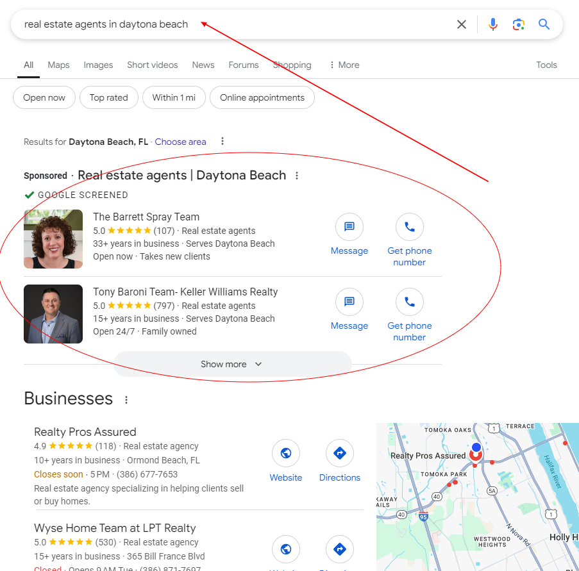Click the (118) review count for Realty Pros Assured
Image resolution: width=579 pixels, height=571 pixels.
pos(106,446)
